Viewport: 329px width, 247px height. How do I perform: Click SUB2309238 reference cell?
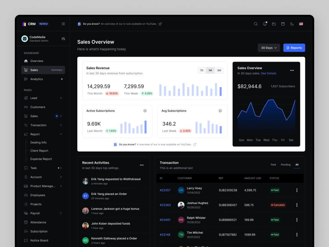click(228, 190)
